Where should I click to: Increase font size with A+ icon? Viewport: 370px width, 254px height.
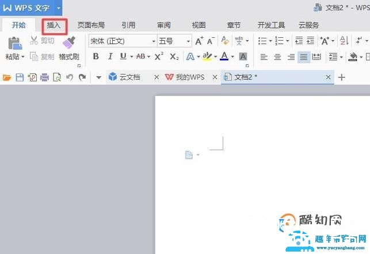click(x=199, y=41)
